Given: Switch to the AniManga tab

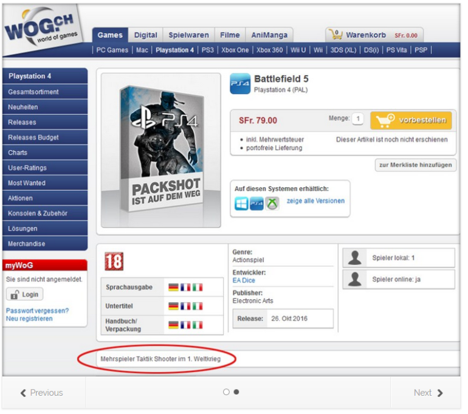Looking at the screenshot, I should (269, 35).
